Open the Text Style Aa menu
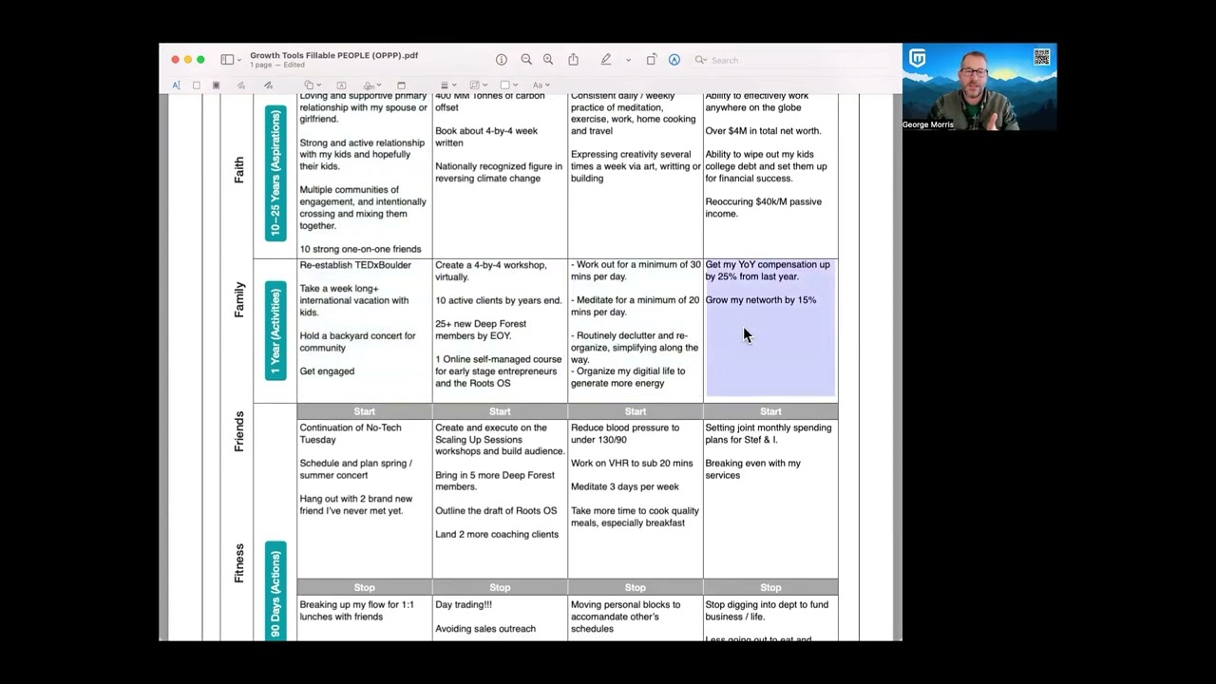 click(x=541, y=85)
